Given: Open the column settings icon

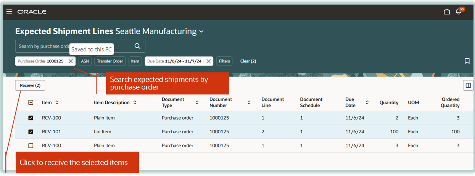Looking at the screenshot, I should click(468, 86).
